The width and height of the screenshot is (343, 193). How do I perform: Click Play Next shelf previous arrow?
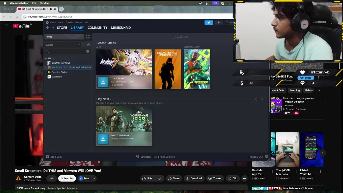point(256,99)
